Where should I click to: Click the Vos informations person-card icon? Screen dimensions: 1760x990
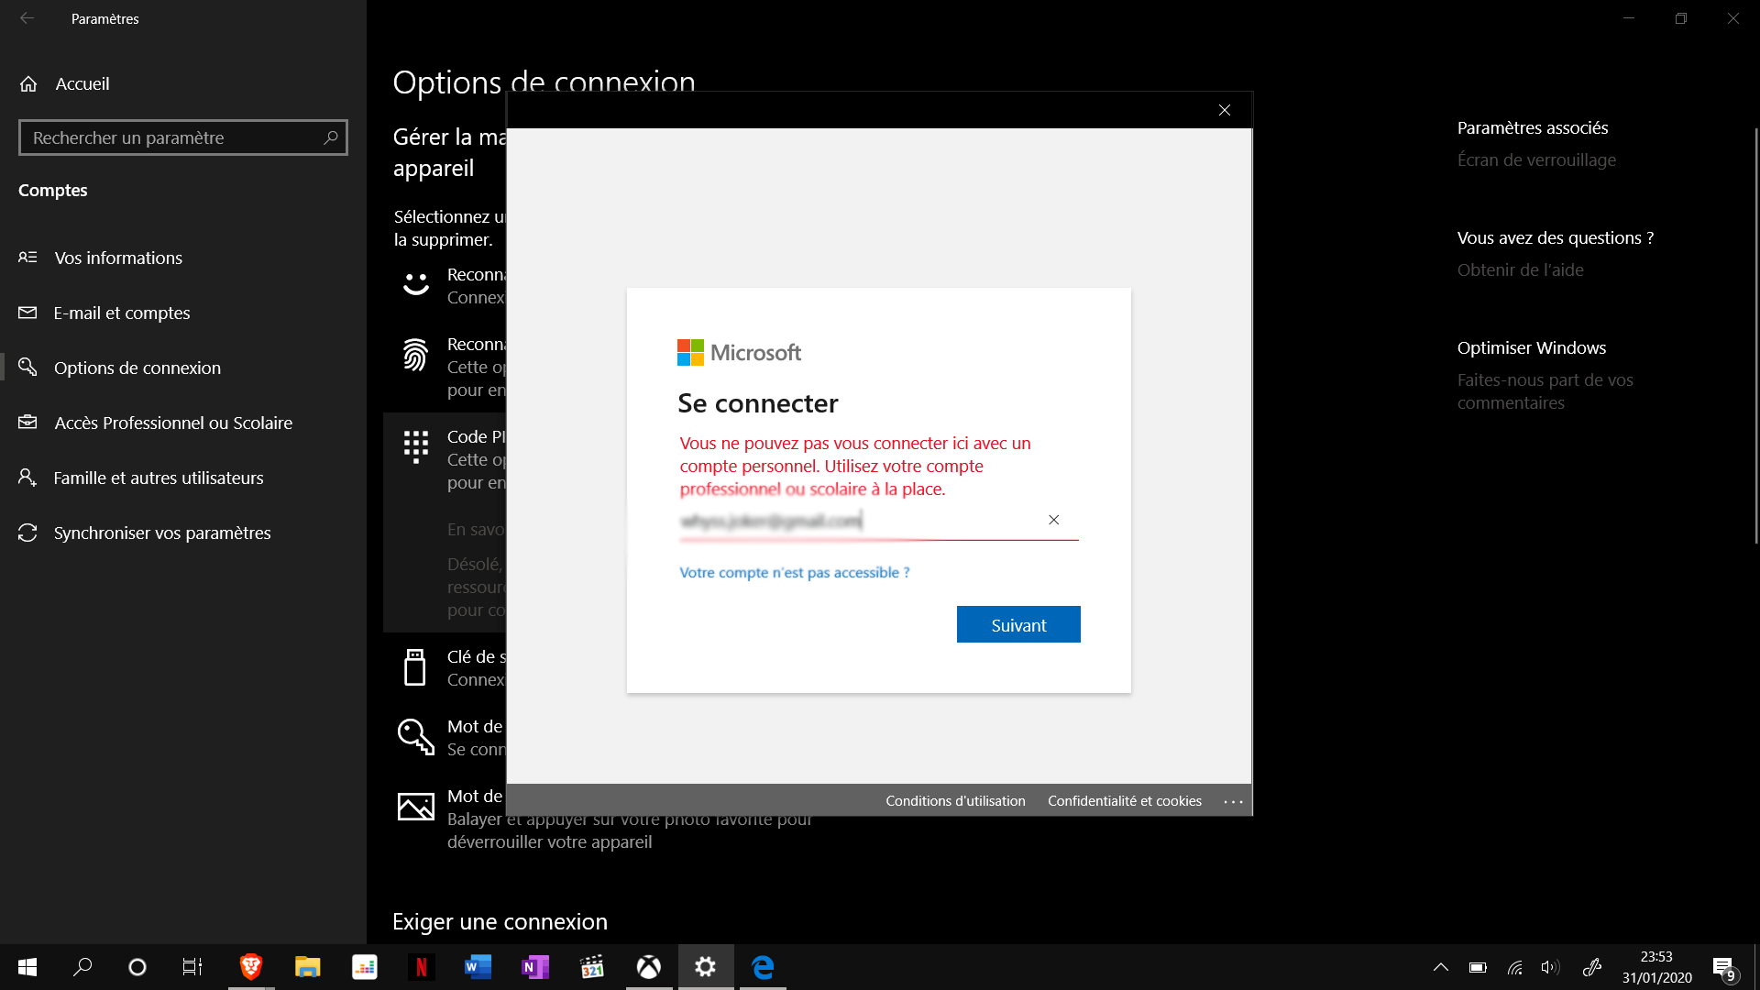(x=27, y=258)
